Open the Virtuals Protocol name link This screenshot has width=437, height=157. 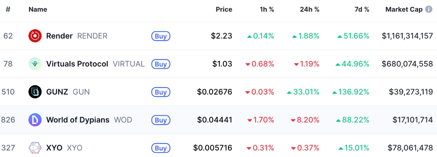pyautogui.click(x=77, y=64)
